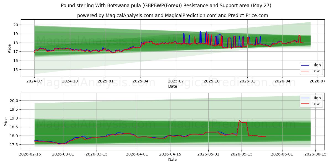Viewport: 332px width, 166px height.
Task: Click the price value 17 on top axis
Action: [x=16, y=52]
